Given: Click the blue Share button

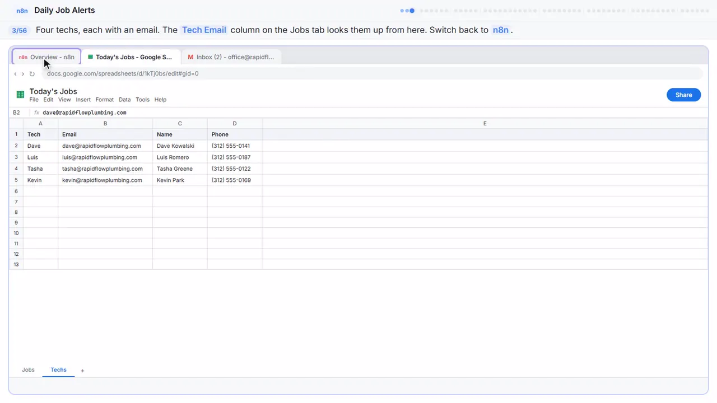Looking at the screenshot, I should point(683,95).
